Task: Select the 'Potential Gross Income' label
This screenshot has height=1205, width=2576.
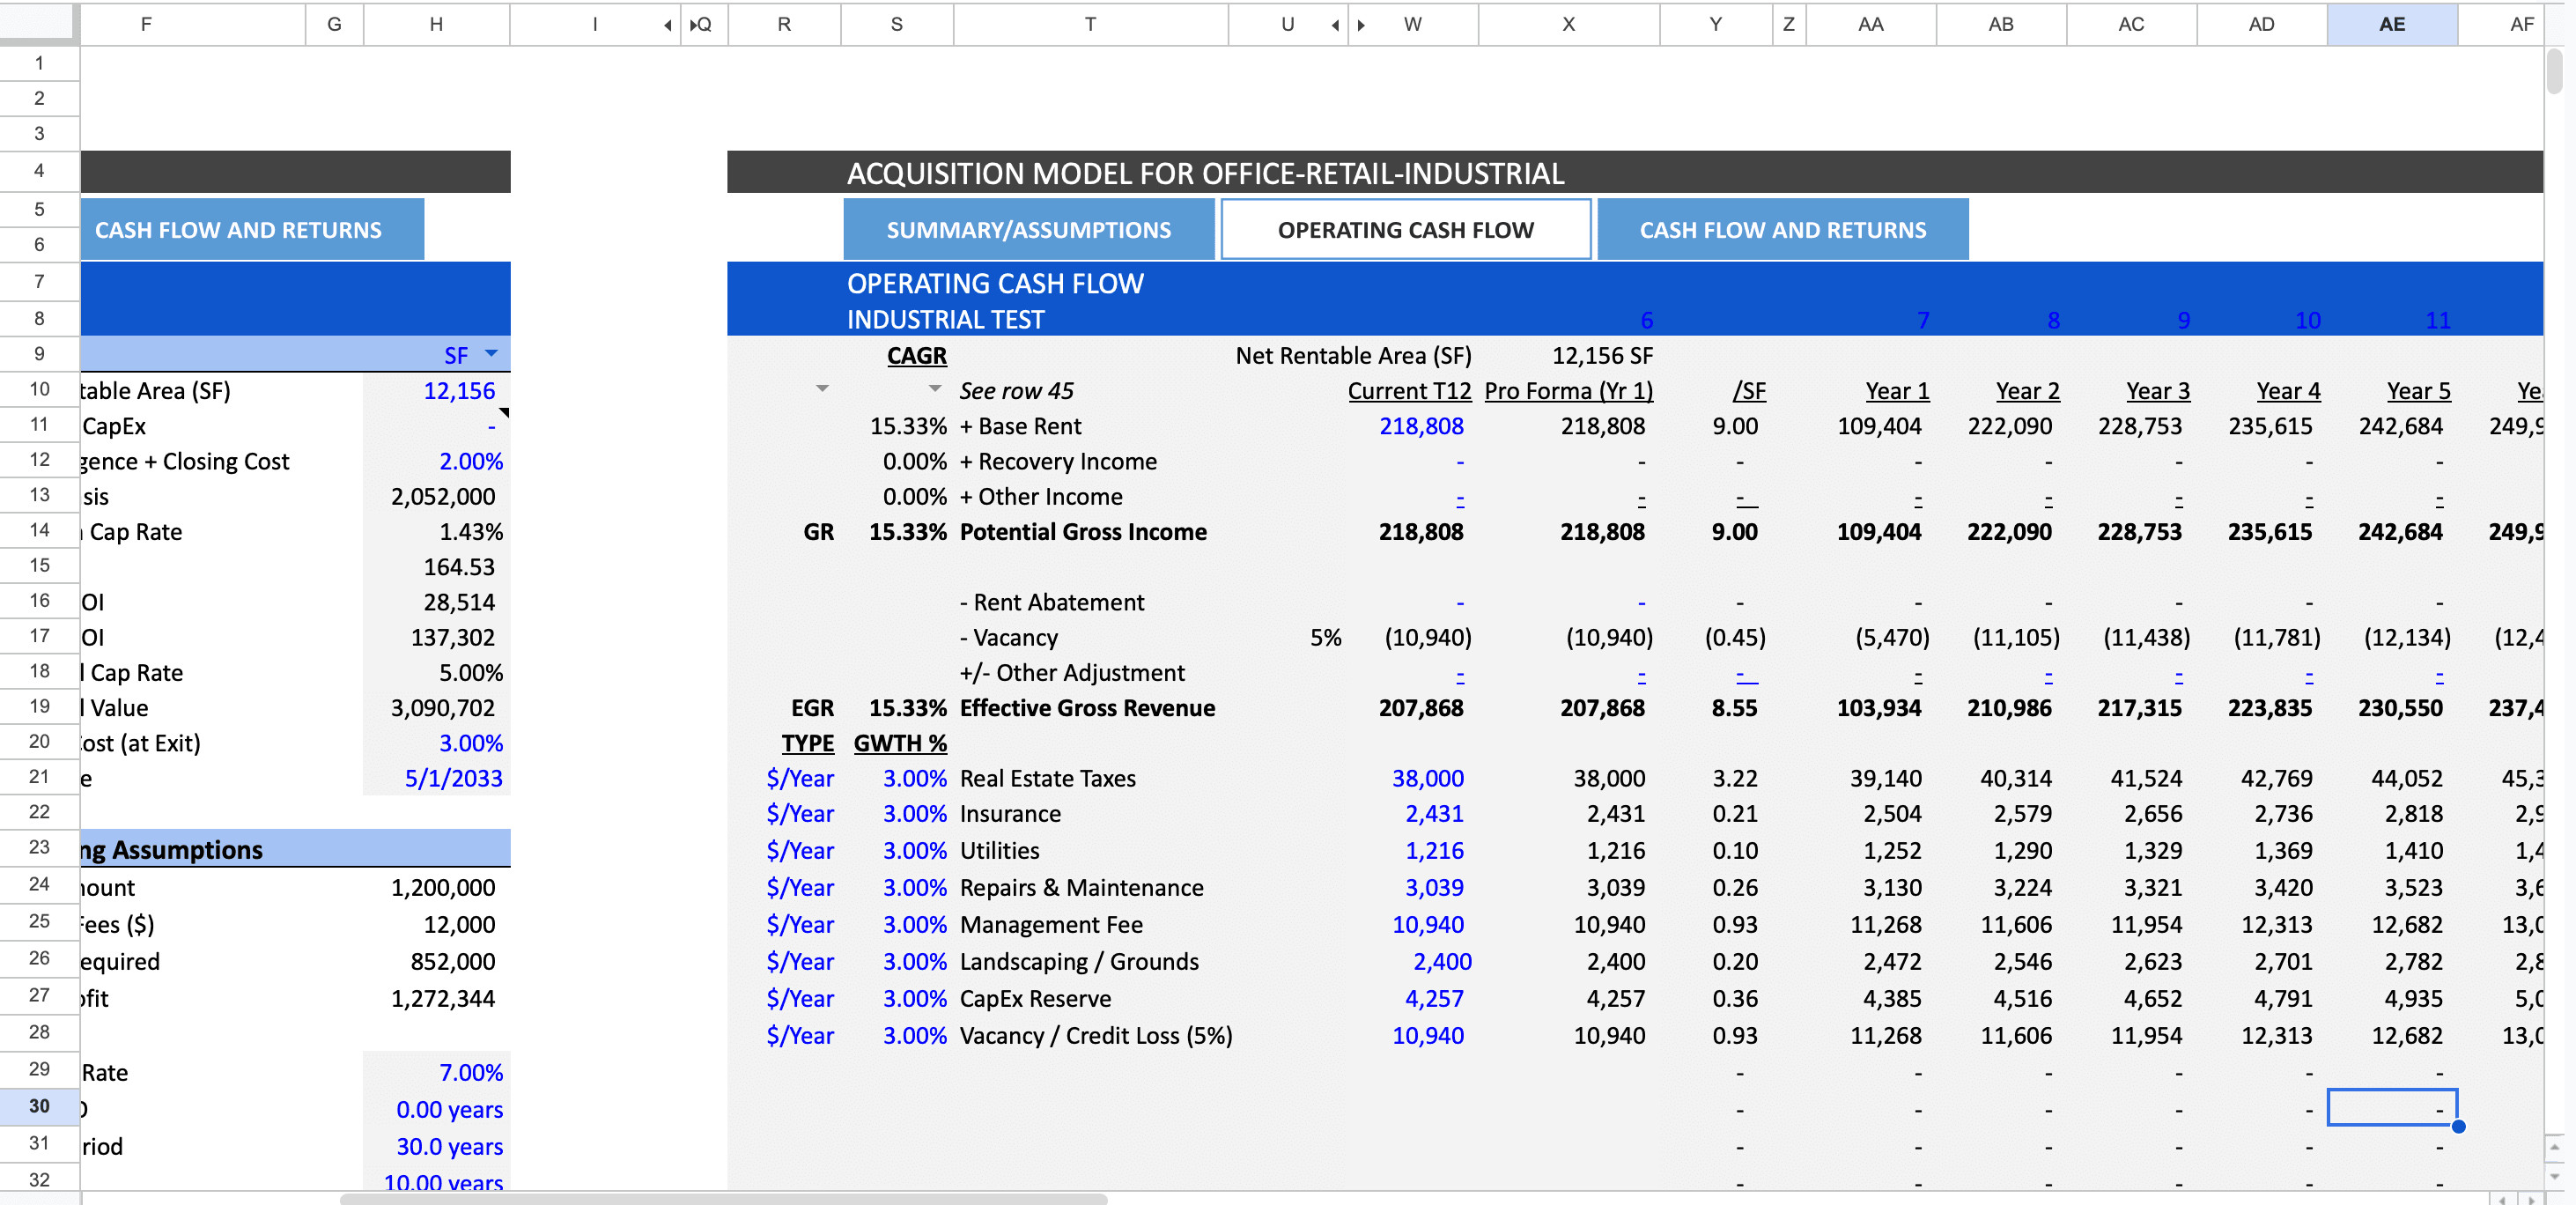Action: point(1083,532)
